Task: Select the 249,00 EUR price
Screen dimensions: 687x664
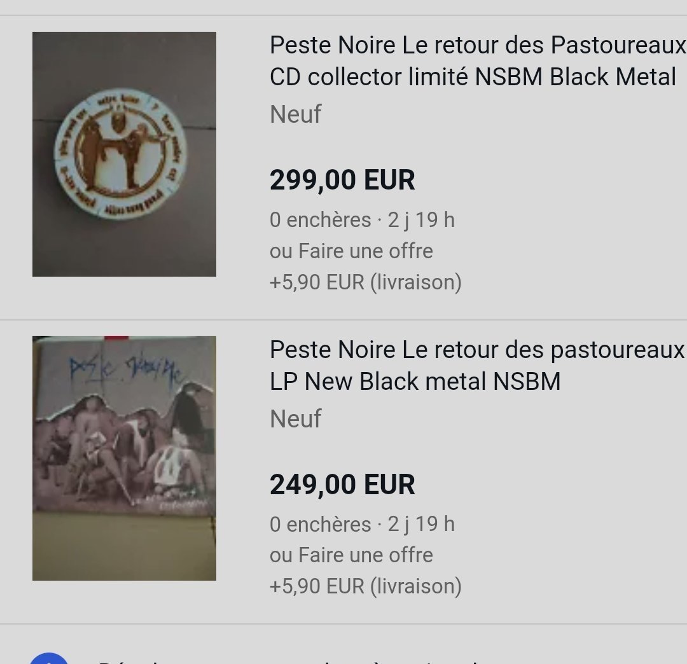Action: click(342, 485)
